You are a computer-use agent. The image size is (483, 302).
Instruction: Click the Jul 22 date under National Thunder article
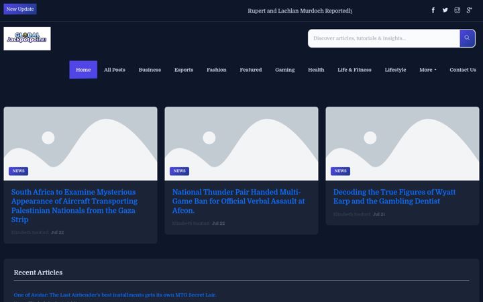(x=219, y=223)
